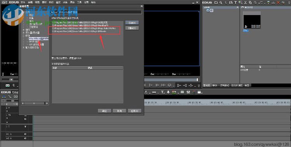This screenshot has width=291, height=147.
Task: Expand the 2 A track triangle
Action: (x=7, y=138)
